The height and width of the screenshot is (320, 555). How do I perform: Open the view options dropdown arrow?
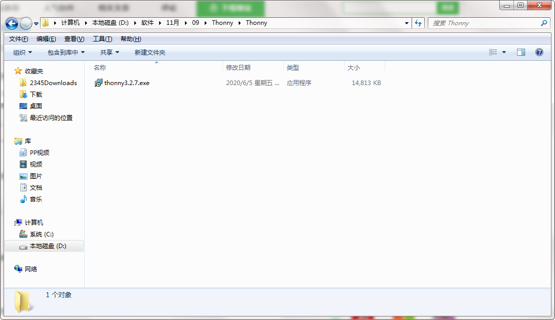click(x=504, y=52)
